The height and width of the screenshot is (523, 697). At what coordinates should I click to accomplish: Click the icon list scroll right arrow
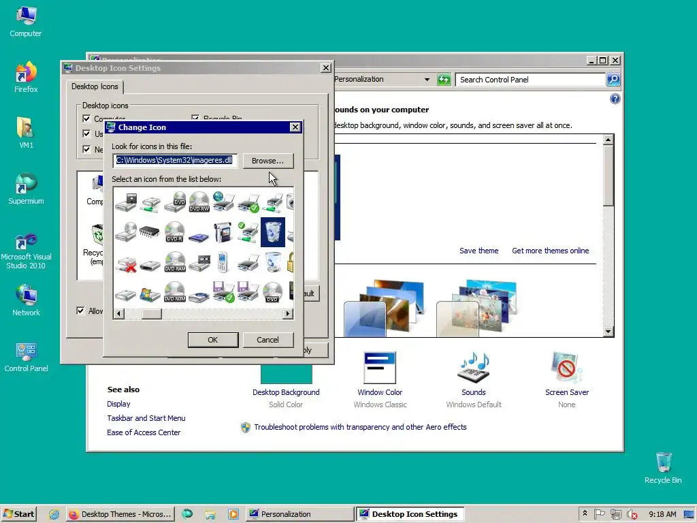coord(288,313)
